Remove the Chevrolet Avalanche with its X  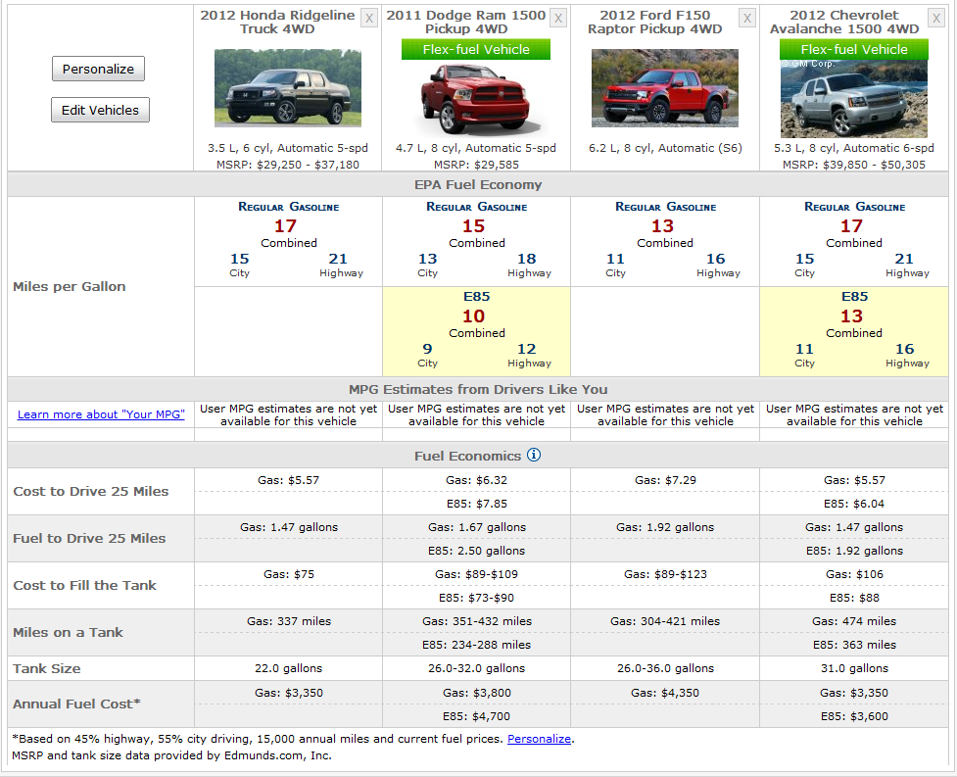(x=936, y=19)
